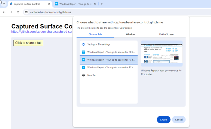The image size is (211, 129).
Task: Reload the current page
Action: [18, 12]
